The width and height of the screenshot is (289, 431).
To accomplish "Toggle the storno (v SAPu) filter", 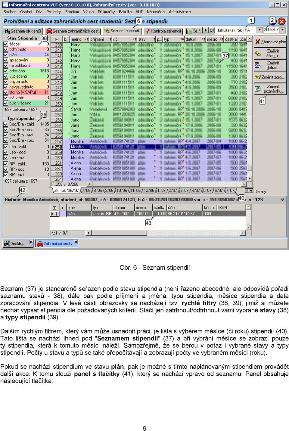I will click(x=6, y=92).
